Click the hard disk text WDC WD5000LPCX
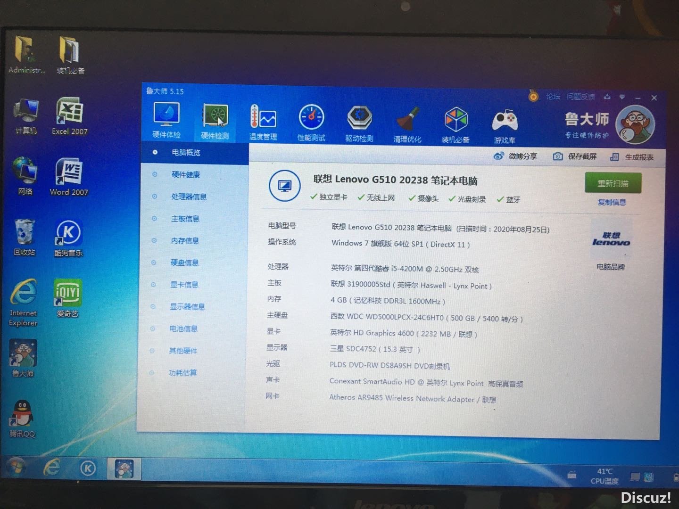 (426, 318)
